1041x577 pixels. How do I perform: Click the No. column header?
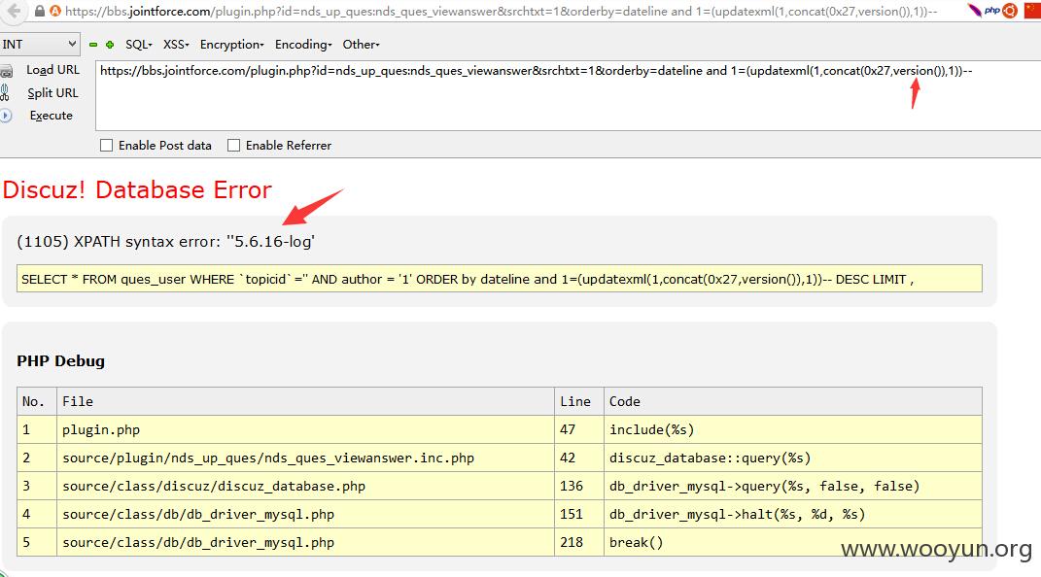click(x=37, y=401)
